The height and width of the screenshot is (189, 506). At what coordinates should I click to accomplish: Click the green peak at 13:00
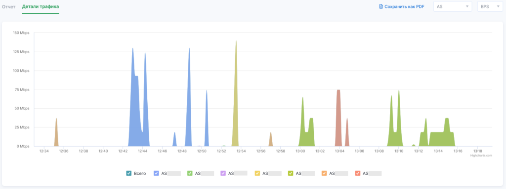(x=303, y=124)
